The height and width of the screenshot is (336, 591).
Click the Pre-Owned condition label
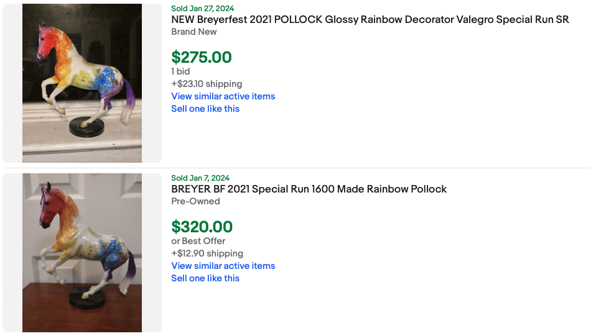coord(195,201)
